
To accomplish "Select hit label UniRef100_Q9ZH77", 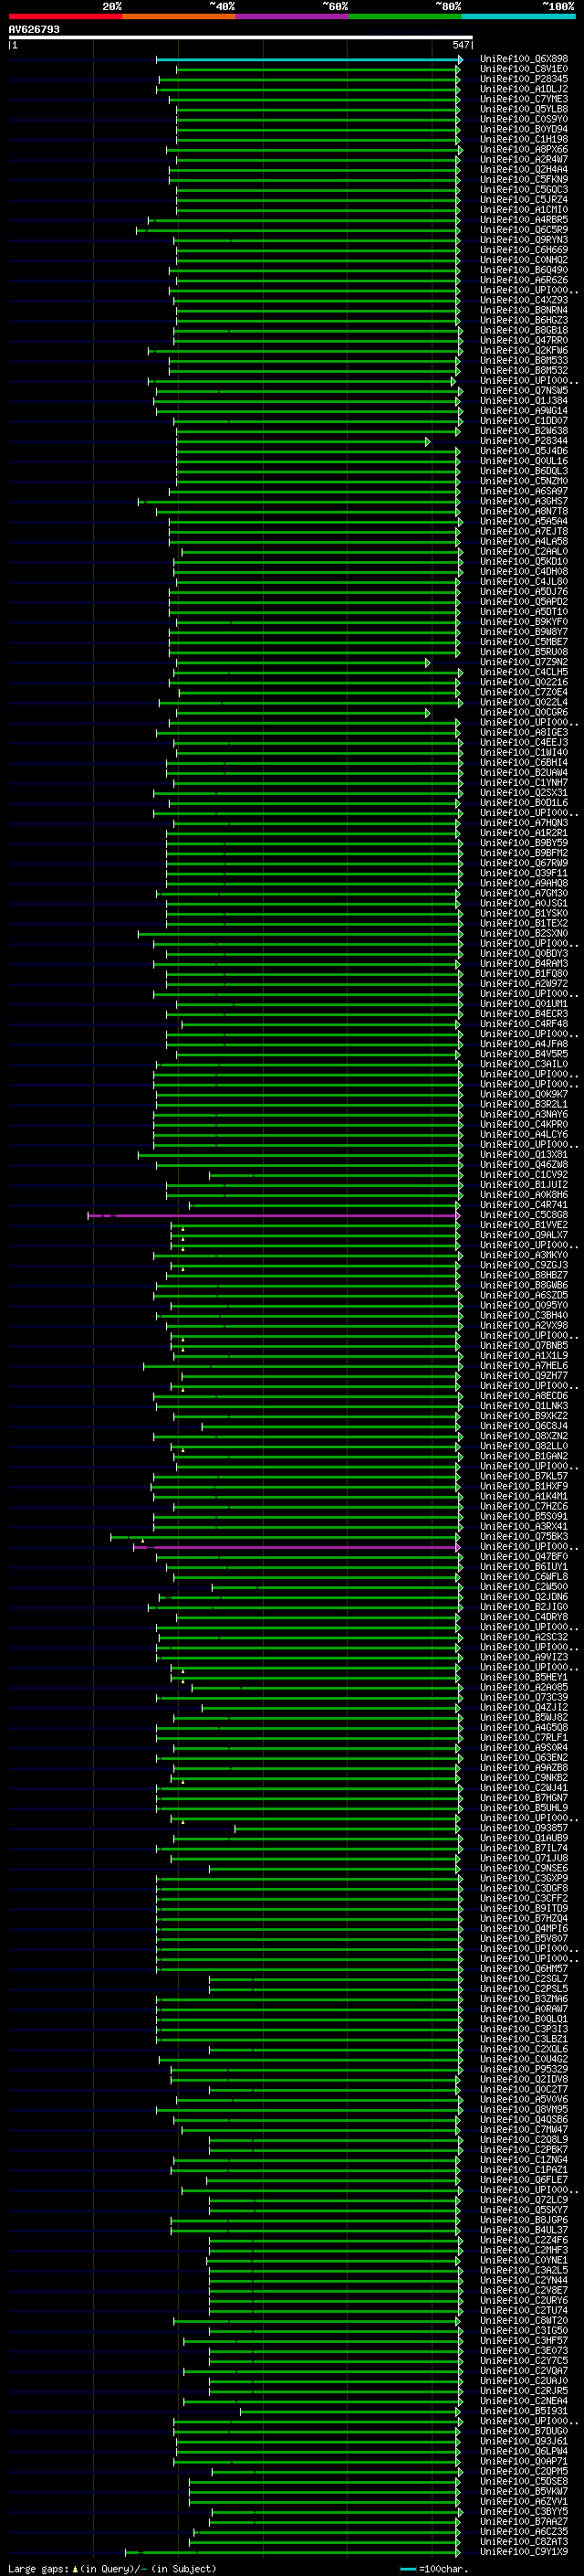I will tap(524, 1376).
